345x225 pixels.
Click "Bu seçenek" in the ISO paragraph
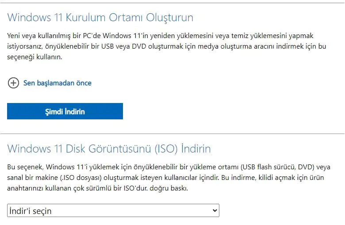25,167
